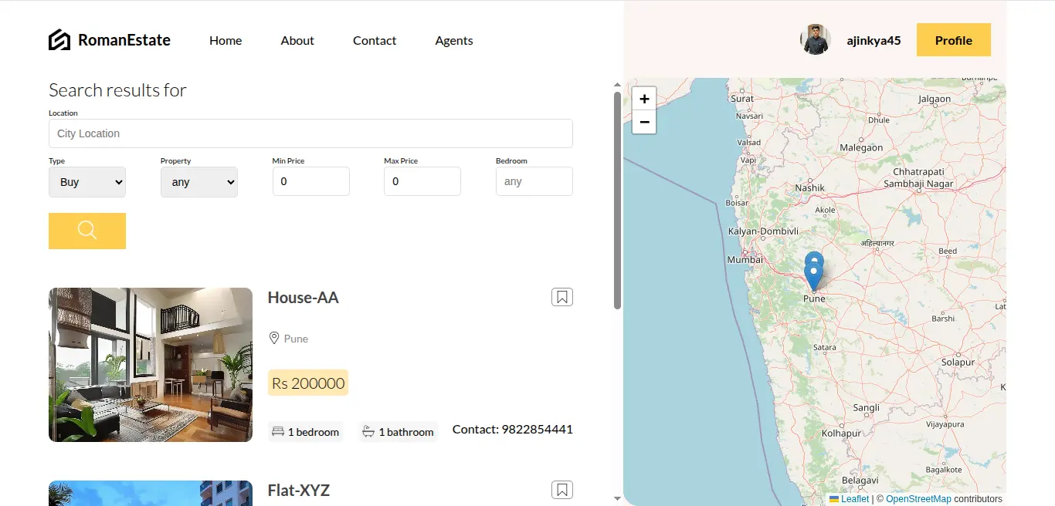Click the scrollbar down arrow

click(617, 498)
